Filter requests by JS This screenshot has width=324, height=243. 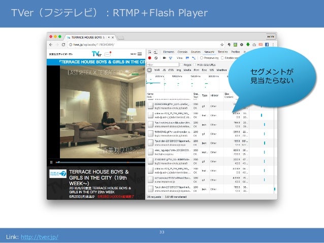[164, 70]
